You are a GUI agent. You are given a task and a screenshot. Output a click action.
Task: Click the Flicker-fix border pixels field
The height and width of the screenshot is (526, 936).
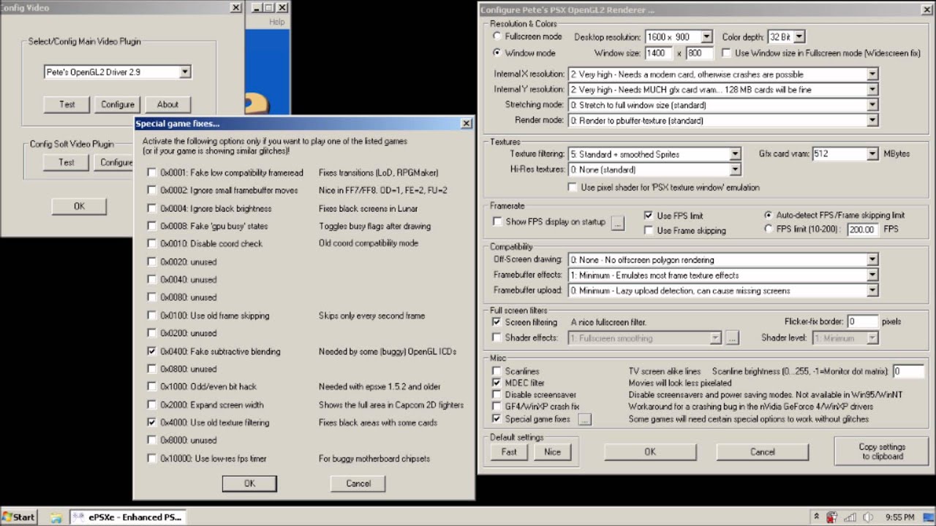862,321
